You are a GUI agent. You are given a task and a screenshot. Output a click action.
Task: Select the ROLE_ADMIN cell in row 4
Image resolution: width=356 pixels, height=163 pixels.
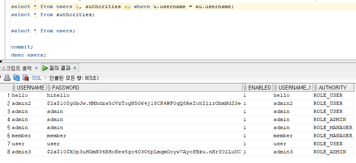pos(333,119)
